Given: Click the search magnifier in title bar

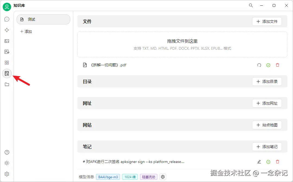Looking at the screenshot, I should tap(251, 5).
